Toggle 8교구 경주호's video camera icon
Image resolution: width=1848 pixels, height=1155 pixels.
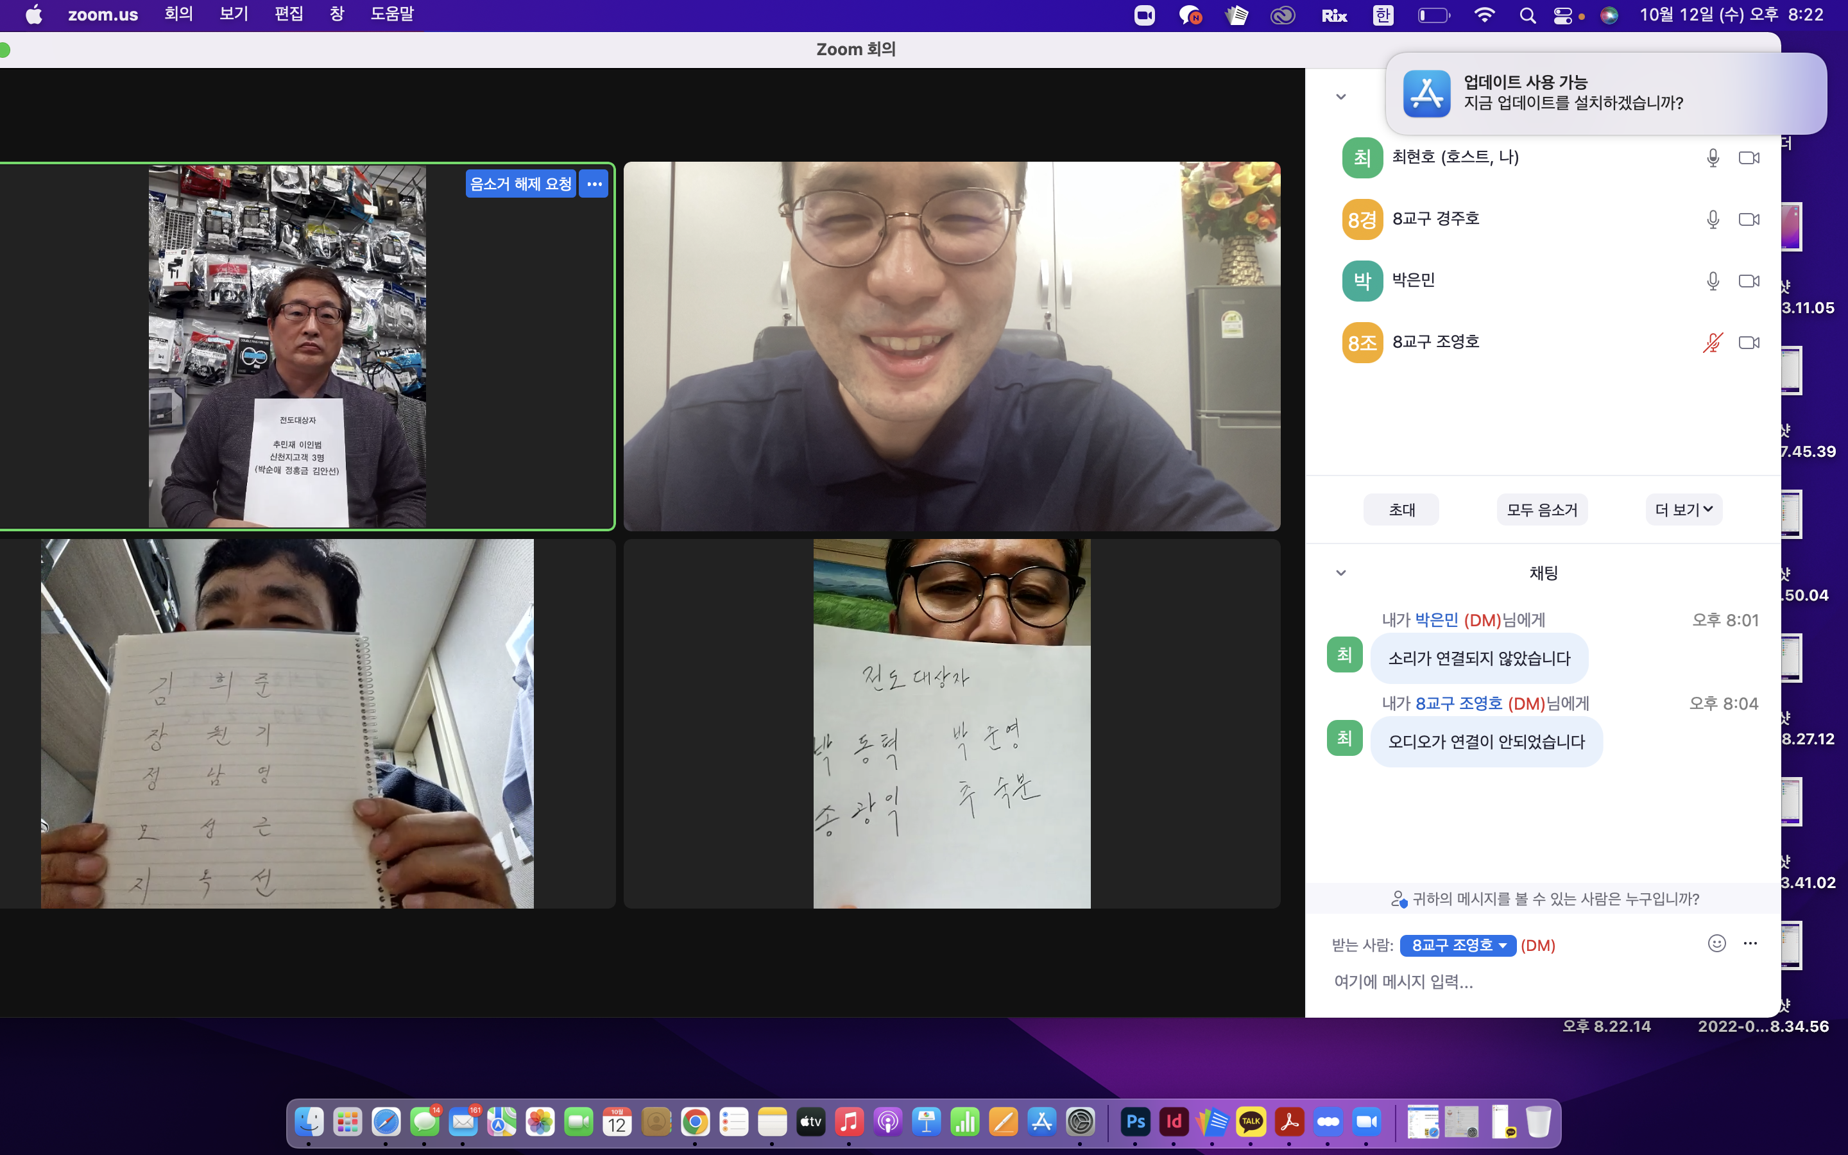1749,219
